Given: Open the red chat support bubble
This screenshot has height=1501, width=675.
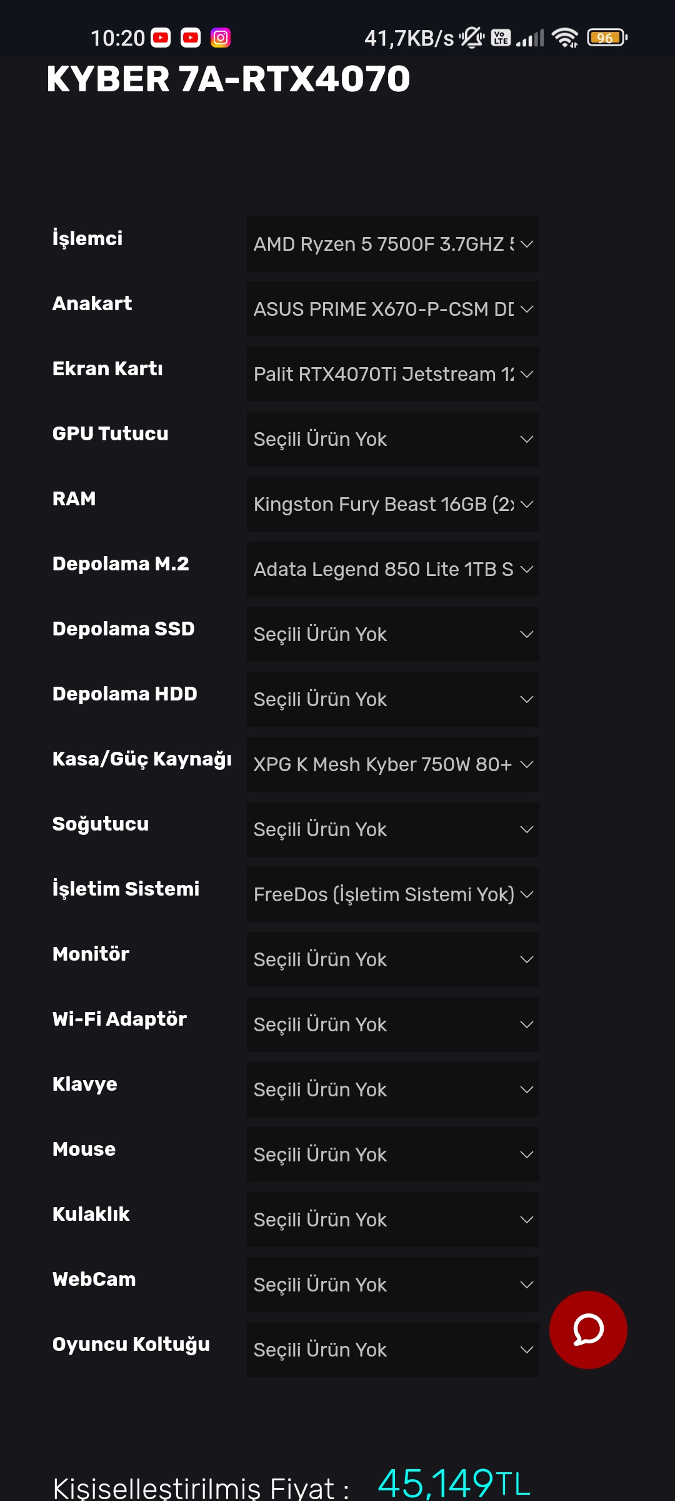Looking at the screenshot, I should click(x=587, y=1330).
